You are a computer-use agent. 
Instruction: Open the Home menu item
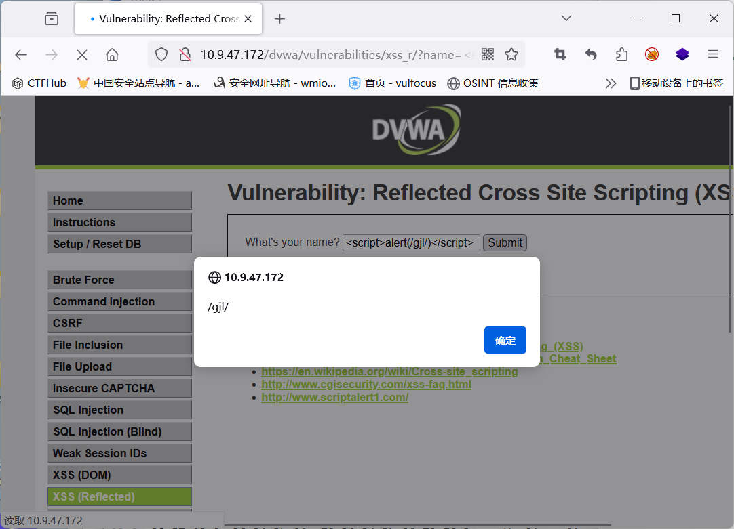(x=120, y=200)
